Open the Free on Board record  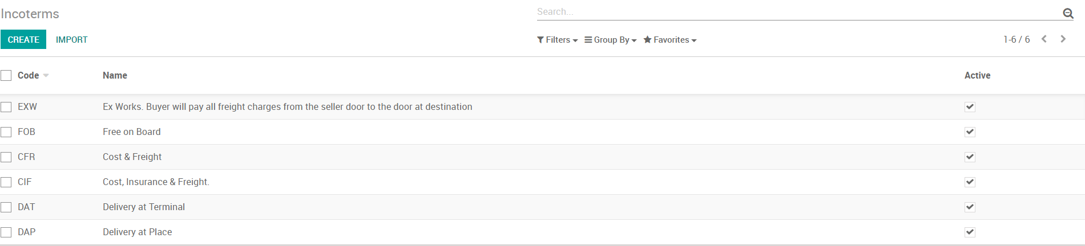pos(132,132)
